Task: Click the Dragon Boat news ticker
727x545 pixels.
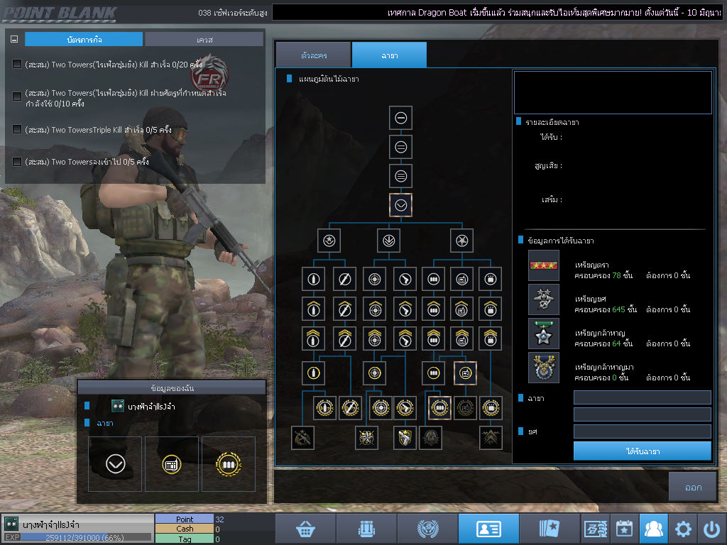Action: click(498, 13)
